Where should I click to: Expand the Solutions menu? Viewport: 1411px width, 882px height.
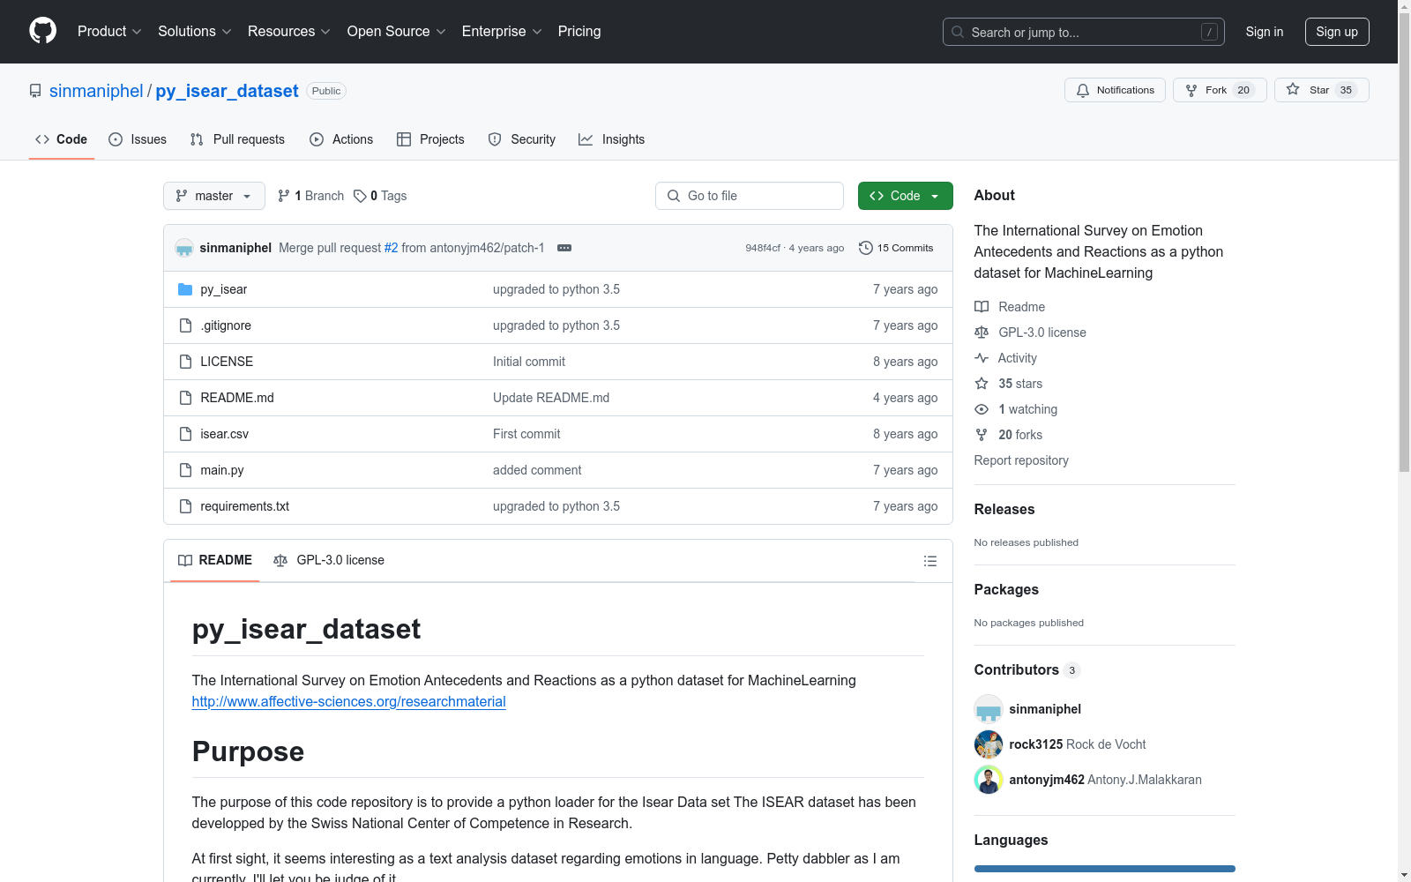(x=195, y=32)
